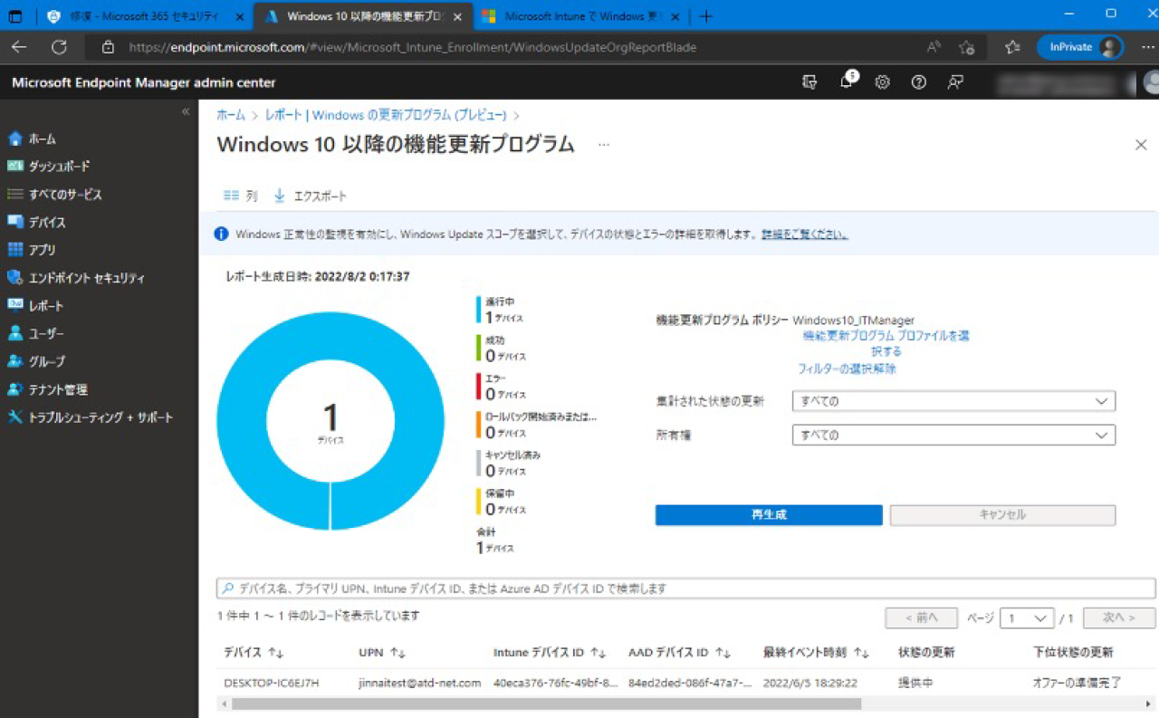This screenshot has height=718, width=1159.
Task: Expand the 所有権 dropdown
Action: coord(953,436)
